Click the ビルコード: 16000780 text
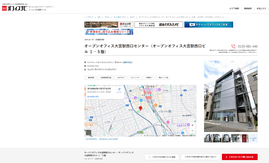This screenshot has width=269, height=163. click(94, 39)
